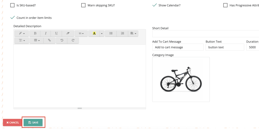Open the magic wand style dropdown
The width and height of the screenshot is (259, 129).
point(22,33)
